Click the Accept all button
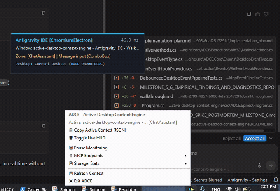 click(x=255, y=138)
